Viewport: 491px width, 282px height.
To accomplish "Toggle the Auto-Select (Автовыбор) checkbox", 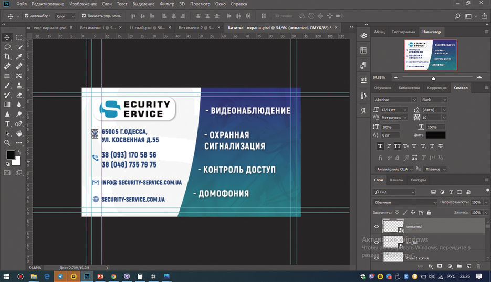I will pyautogui.click(x=27, y=16).
